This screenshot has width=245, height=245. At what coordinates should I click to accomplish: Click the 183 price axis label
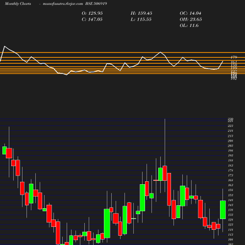[x=230, y=166]
